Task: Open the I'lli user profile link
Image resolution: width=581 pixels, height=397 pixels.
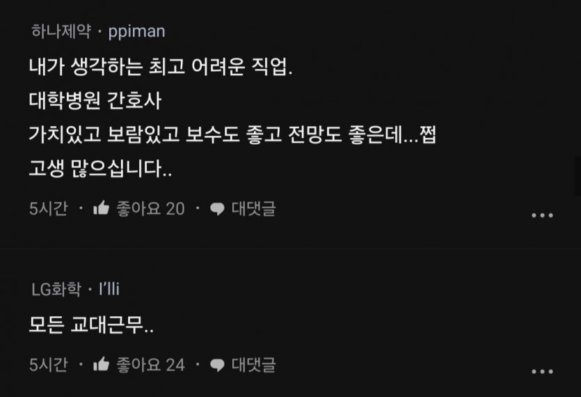Action: tap(109, 289)
